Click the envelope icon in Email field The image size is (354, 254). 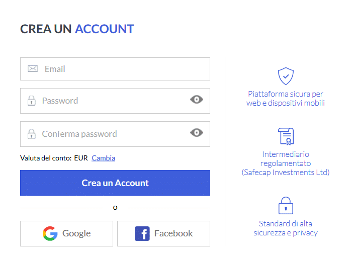[x=33, y=69]
